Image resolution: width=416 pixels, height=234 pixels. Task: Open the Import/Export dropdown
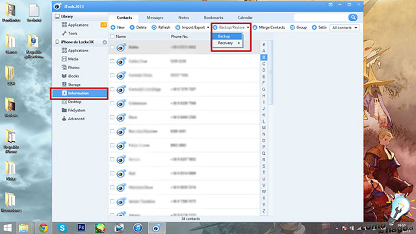[192, 27]
